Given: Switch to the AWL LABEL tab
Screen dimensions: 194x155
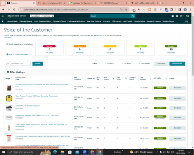Looking at the screenshot, I should [x=144, y=3].
